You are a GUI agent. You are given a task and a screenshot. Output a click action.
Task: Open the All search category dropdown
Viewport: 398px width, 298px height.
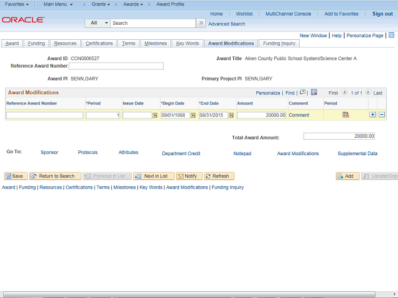(x=98, y=23)
